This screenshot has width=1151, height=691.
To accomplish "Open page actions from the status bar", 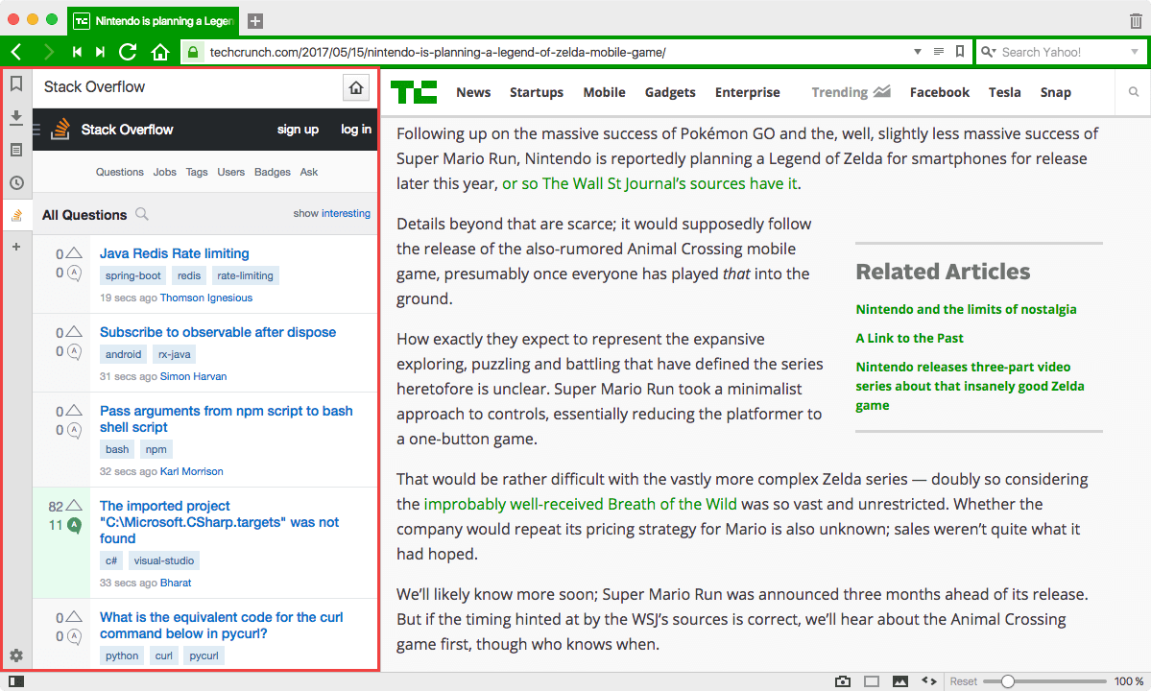I will [929, 681].
